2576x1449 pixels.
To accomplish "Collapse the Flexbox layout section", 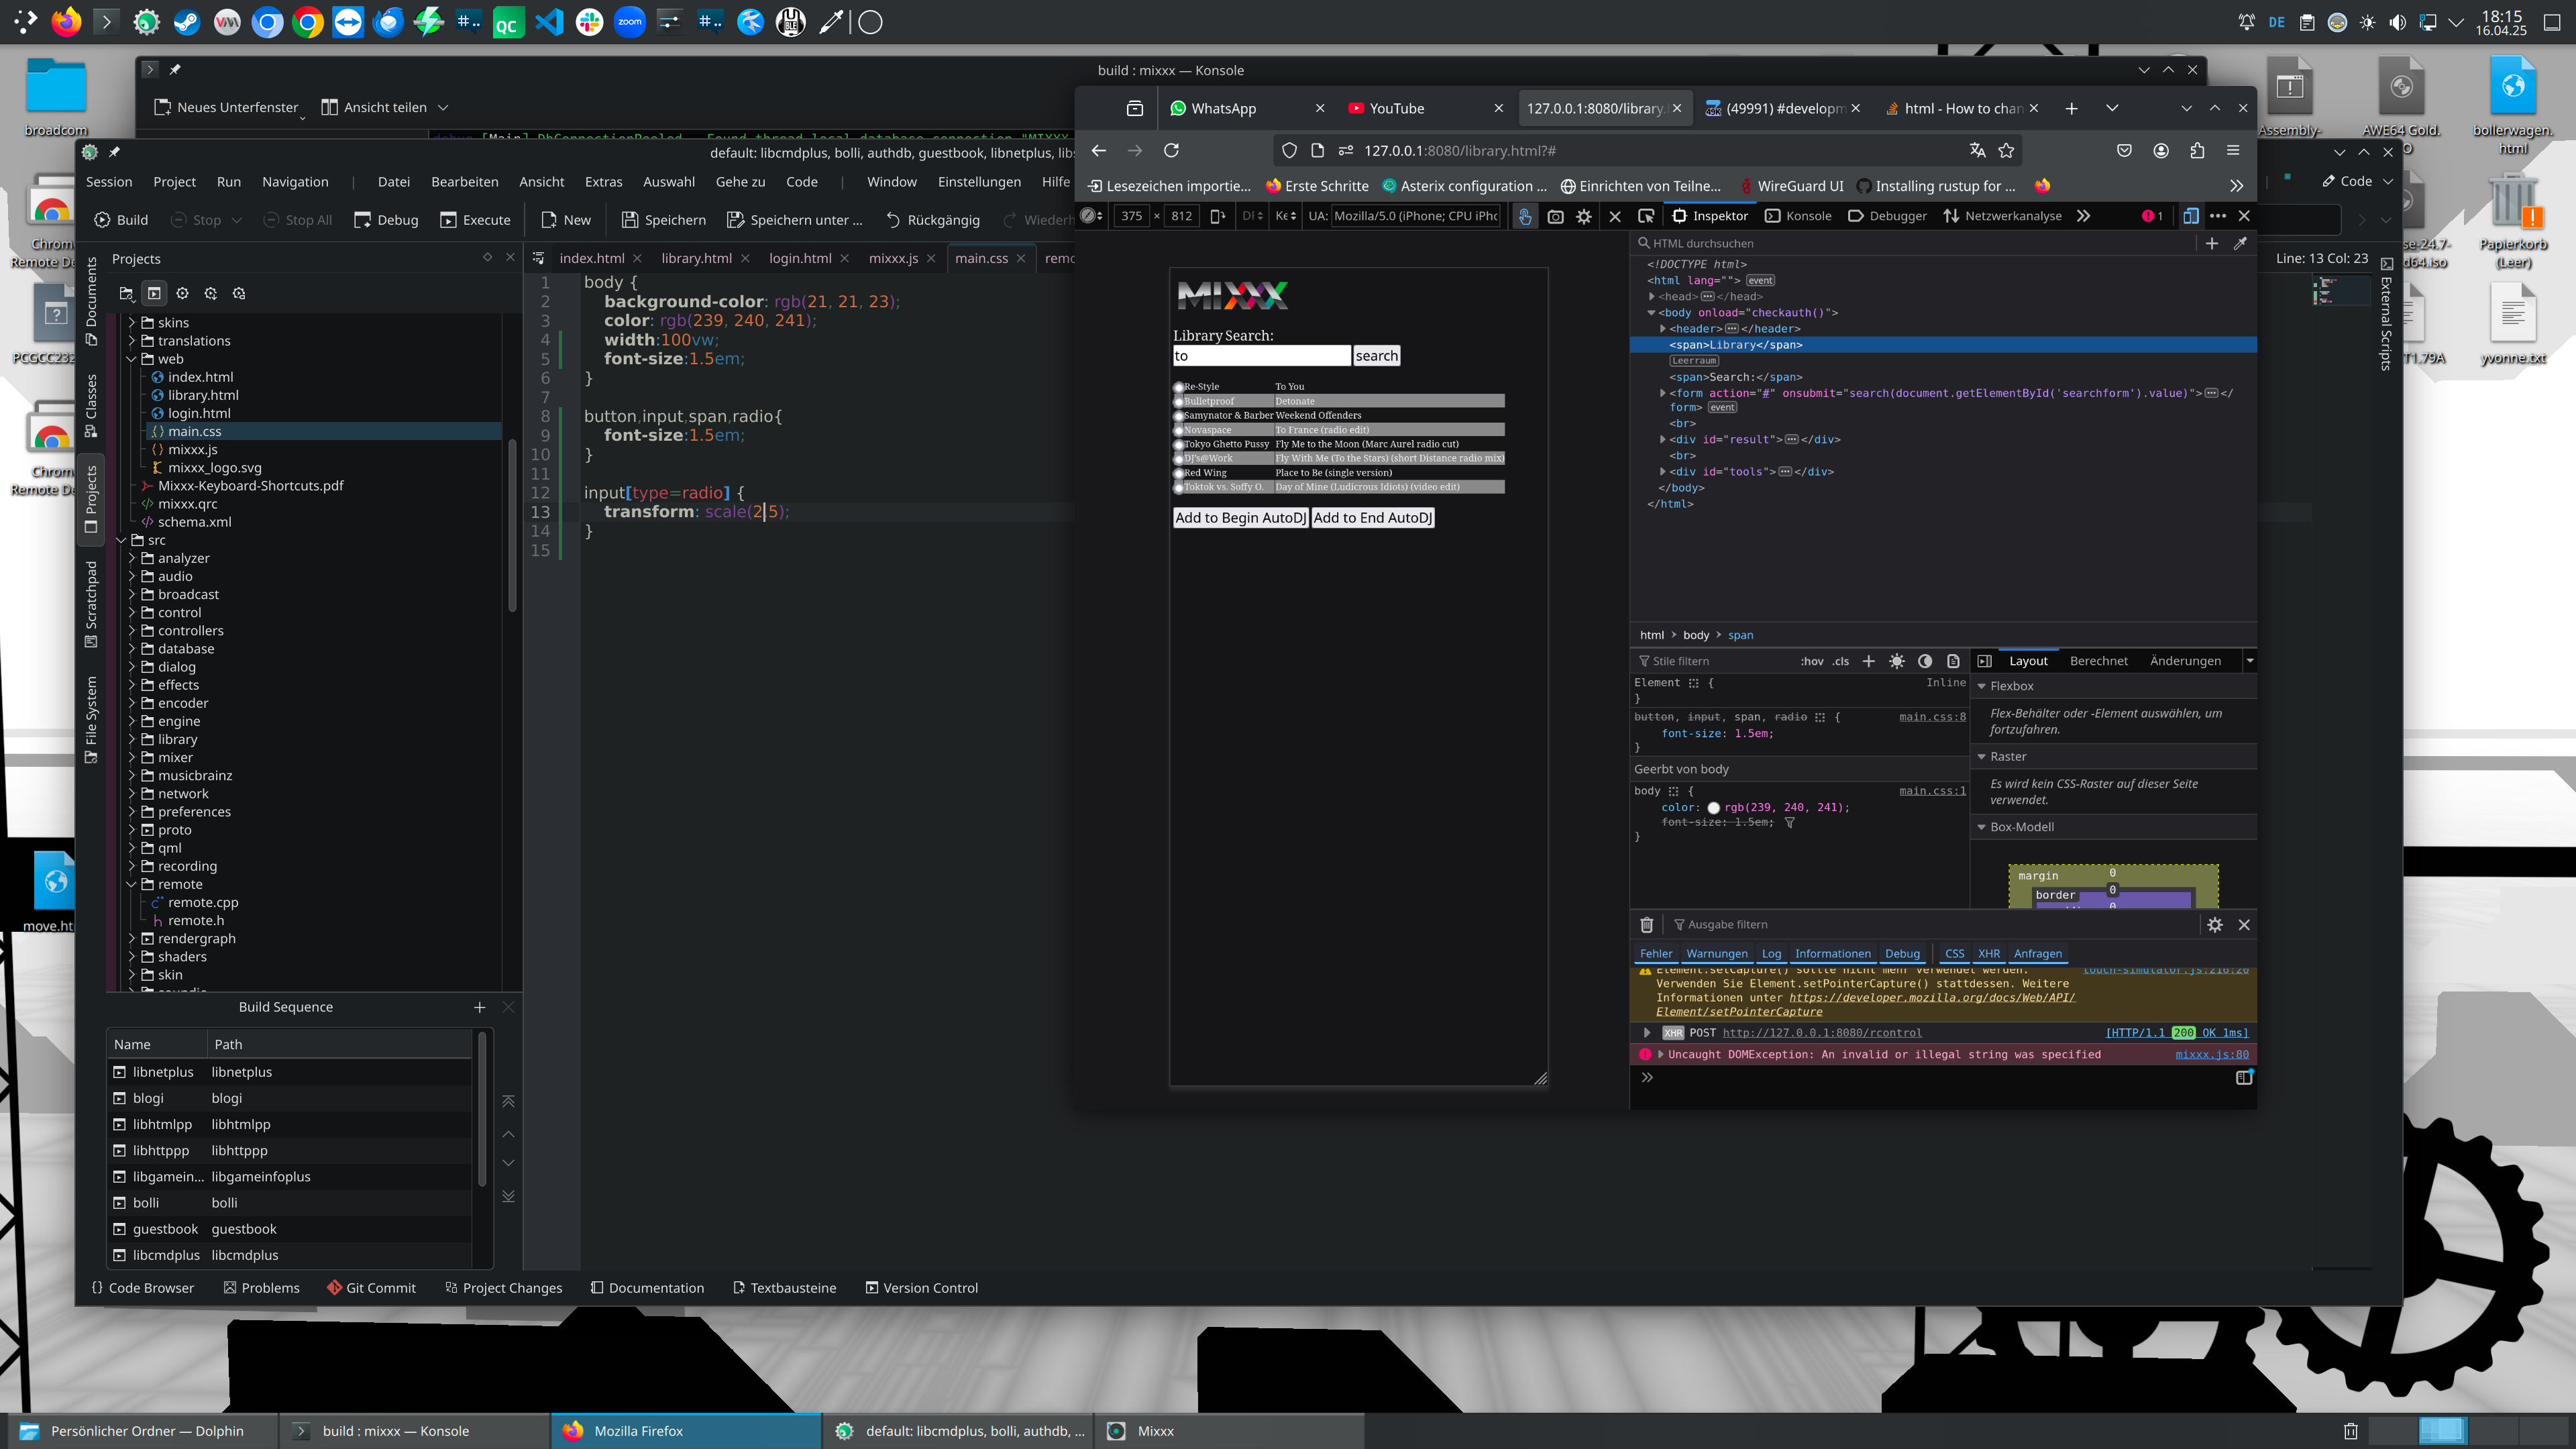I will click(x=1982, y=686).
